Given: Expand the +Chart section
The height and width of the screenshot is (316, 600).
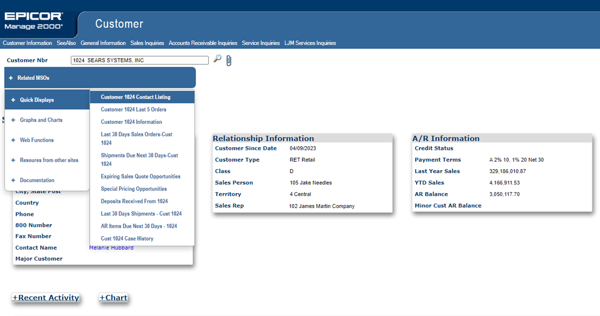Looking at the screenshot, I should coord(113,297).
